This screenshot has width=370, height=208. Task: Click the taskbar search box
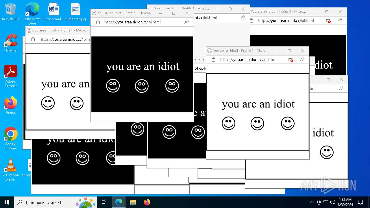pyautogui.click(x=55, y=202)
